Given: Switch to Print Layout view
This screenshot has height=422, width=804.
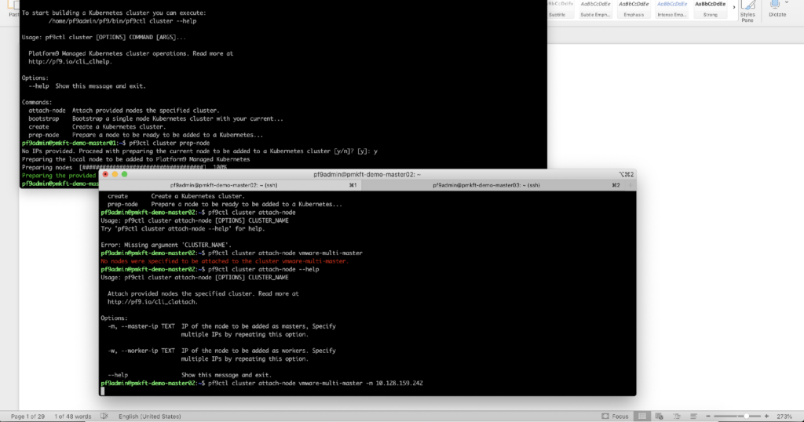Looking at the screenshot, I should (x=642, y=416).
